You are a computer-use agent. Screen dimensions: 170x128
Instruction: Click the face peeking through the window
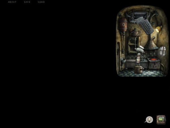163,51
